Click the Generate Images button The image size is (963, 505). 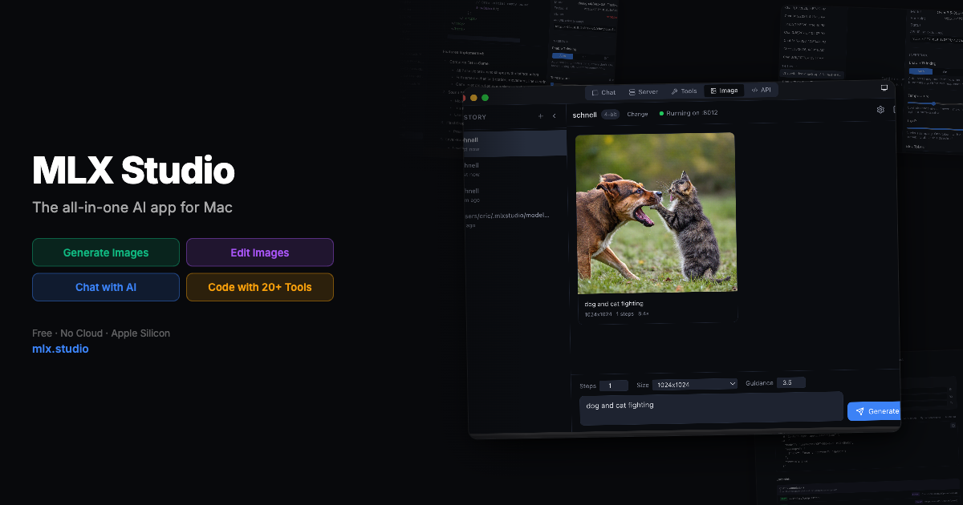[x=106, y=252]
